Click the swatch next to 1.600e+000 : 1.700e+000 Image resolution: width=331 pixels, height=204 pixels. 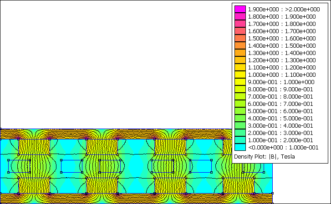240,31
